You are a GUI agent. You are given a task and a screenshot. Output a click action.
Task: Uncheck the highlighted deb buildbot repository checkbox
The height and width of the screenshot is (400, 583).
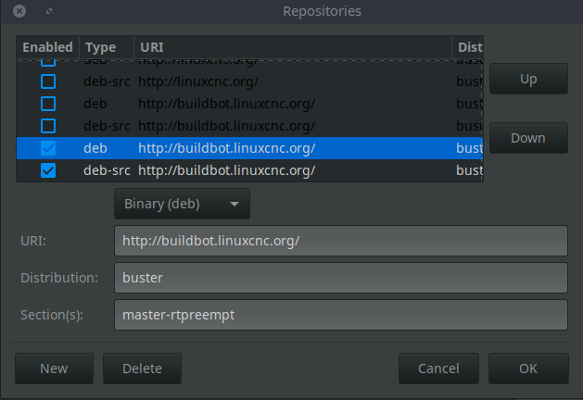[48, 148]
